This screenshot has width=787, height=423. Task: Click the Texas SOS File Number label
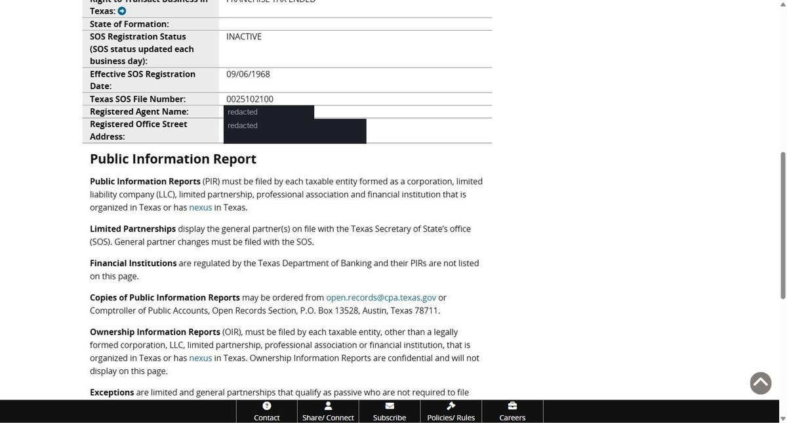pos(138,99)
